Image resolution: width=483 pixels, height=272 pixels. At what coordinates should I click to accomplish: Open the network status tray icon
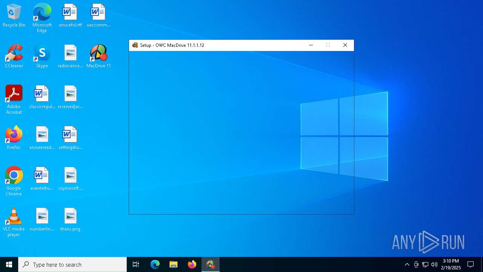(x=425, y=264)
